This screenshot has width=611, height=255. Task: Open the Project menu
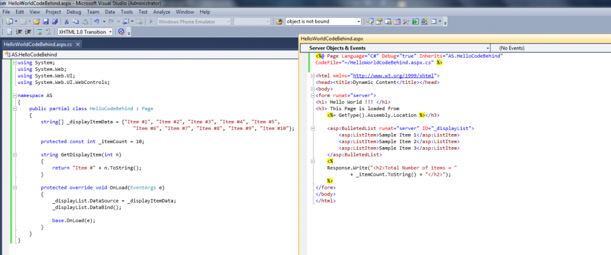point(53,12)
